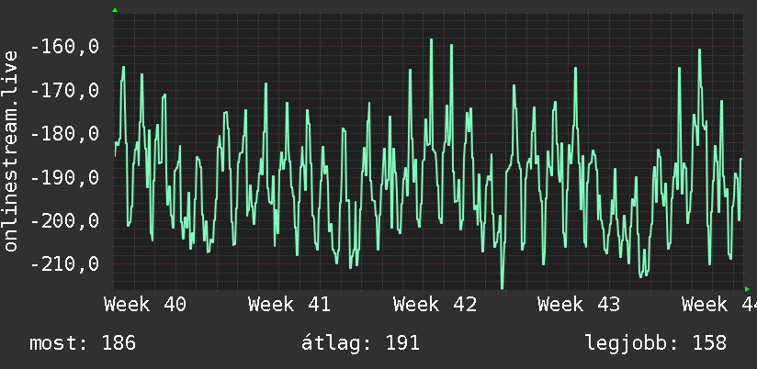Click the tall peak near Week 44
Viewport: 757px width, 369px height.
point(699,50)
